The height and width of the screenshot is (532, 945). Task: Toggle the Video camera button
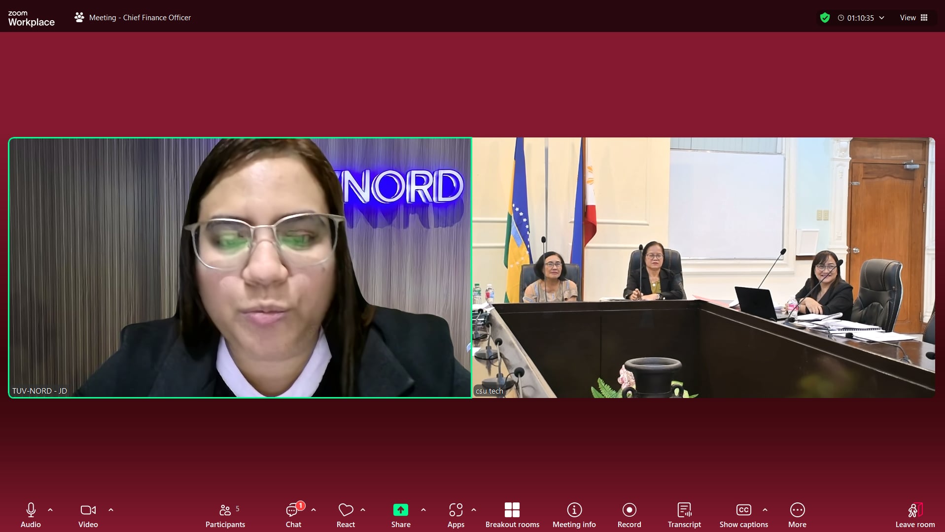tap(88, 514)
